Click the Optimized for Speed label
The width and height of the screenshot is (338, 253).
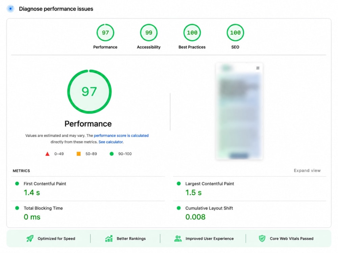[56, 238]
